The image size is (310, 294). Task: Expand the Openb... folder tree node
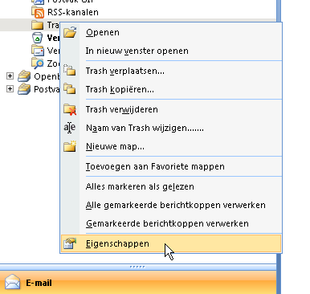[x=10, y=76]
